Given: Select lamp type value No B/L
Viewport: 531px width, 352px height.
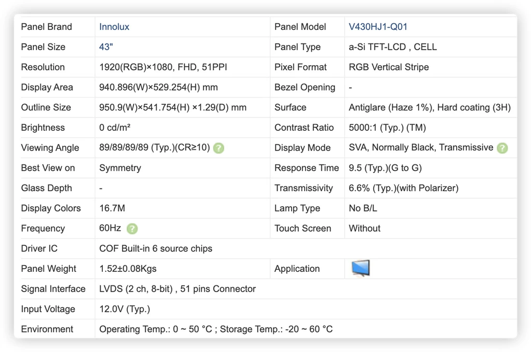Looking at the screenshot, I should 363,208.
